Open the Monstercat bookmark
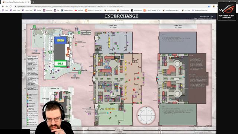Image resolution: width=238 pixels, height=134 pixels. tap(136, 10)
